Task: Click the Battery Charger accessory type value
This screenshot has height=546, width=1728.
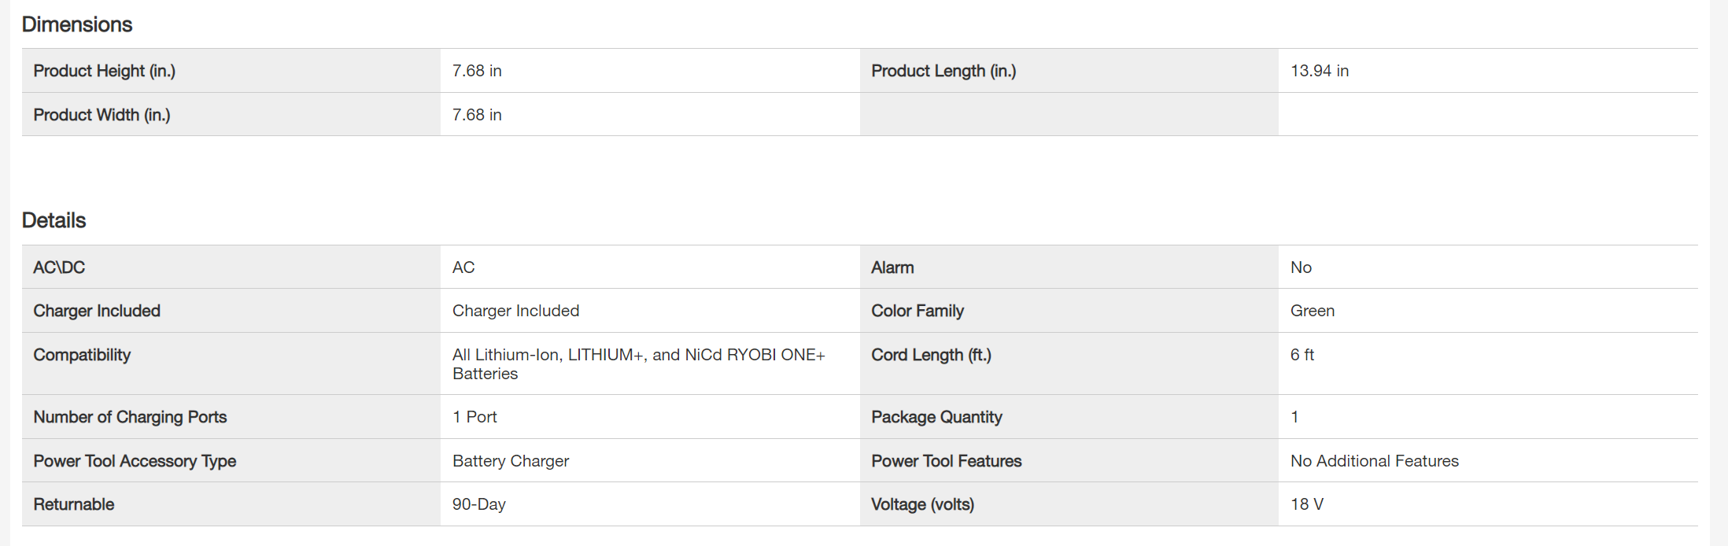Action: click(510, 461)
